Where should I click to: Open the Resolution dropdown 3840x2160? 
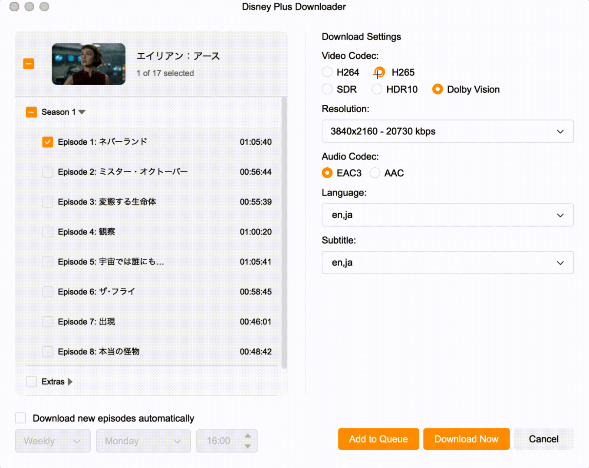pyautogui.click(x=448, y=131)
